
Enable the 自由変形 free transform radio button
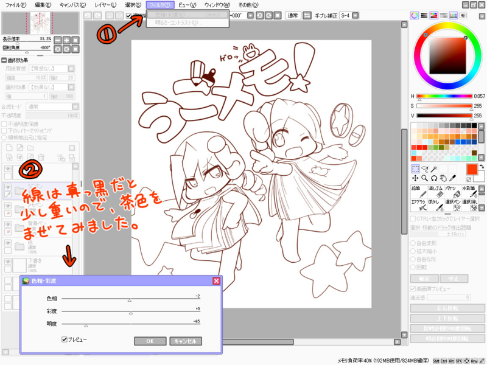pyautogui.click(x=413, y=243)
